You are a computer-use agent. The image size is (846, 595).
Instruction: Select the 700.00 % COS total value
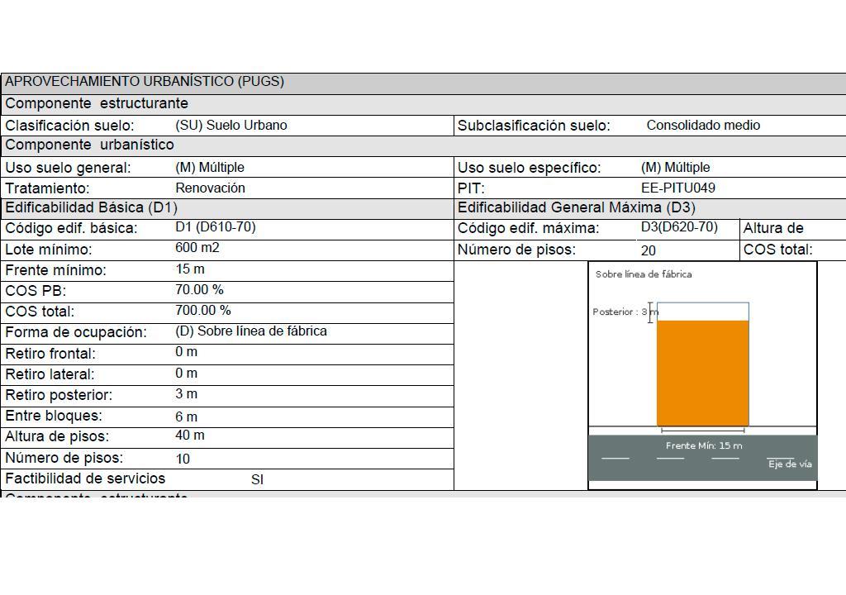203,311
